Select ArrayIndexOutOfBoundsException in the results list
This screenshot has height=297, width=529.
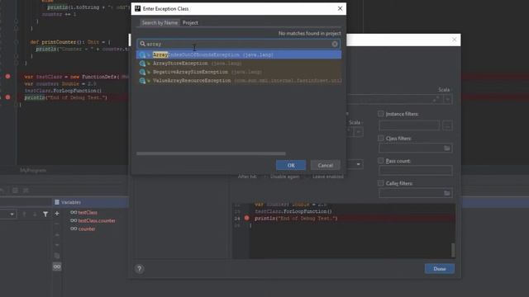point(239,54)
